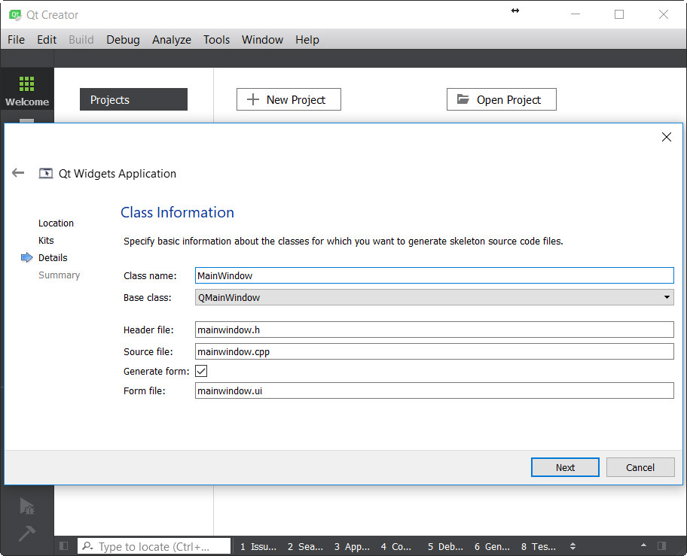Expand output pane with up arrow
Image resolution: width=687 pixels, height=556 pixels.
pos(643,545)
